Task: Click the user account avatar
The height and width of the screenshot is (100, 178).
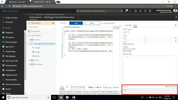Action: click(175, 11)
